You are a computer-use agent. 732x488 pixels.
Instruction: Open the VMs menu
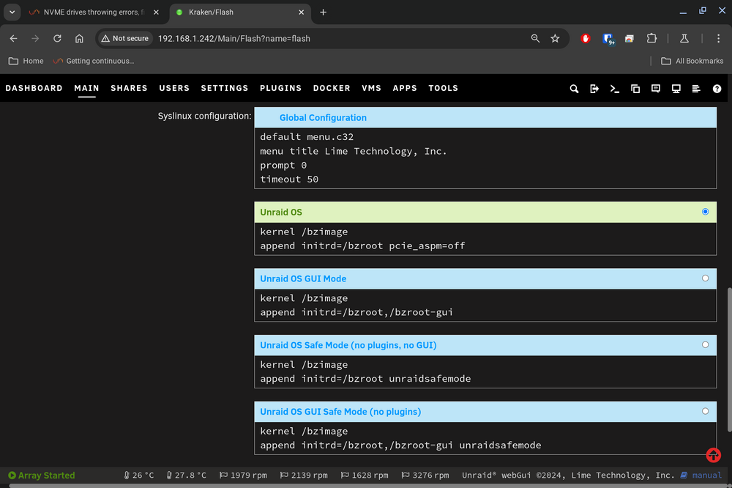[x=372, y=88]
